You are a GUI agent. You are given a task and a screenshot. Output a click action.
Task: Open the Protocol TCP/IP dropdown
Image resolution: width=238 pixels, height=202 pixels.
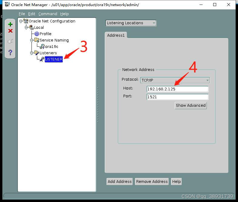[x=175, y=80]
